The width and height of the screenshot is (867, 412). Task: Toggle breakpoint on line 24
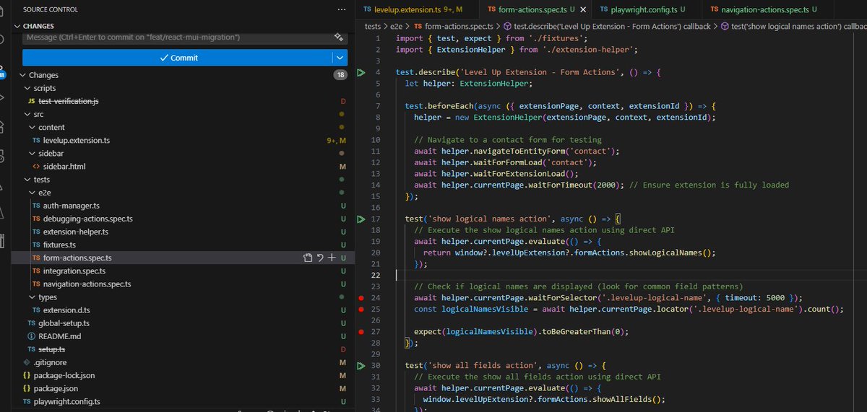click(361, 297)
